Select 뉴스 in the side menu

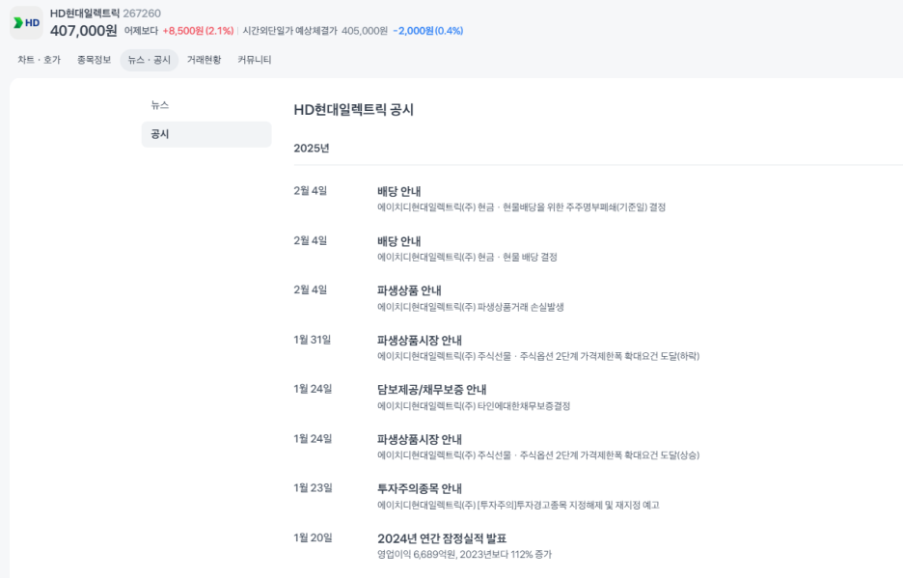tap(159, 105)
